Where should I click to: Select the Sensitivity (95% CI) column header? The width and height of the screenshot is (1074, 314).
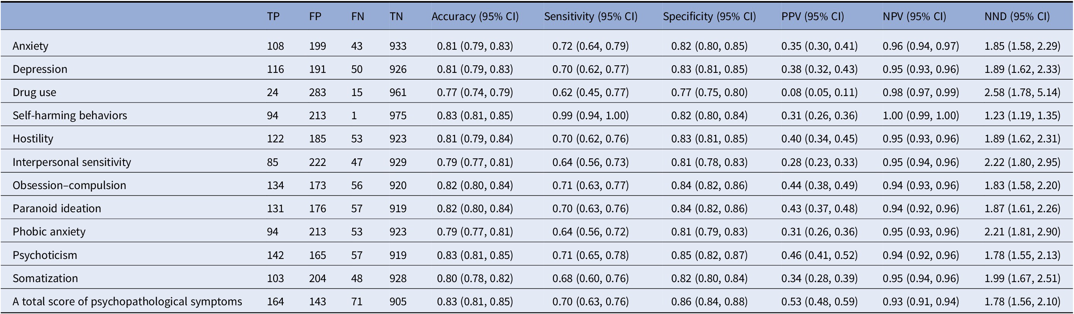pos(590,17)
